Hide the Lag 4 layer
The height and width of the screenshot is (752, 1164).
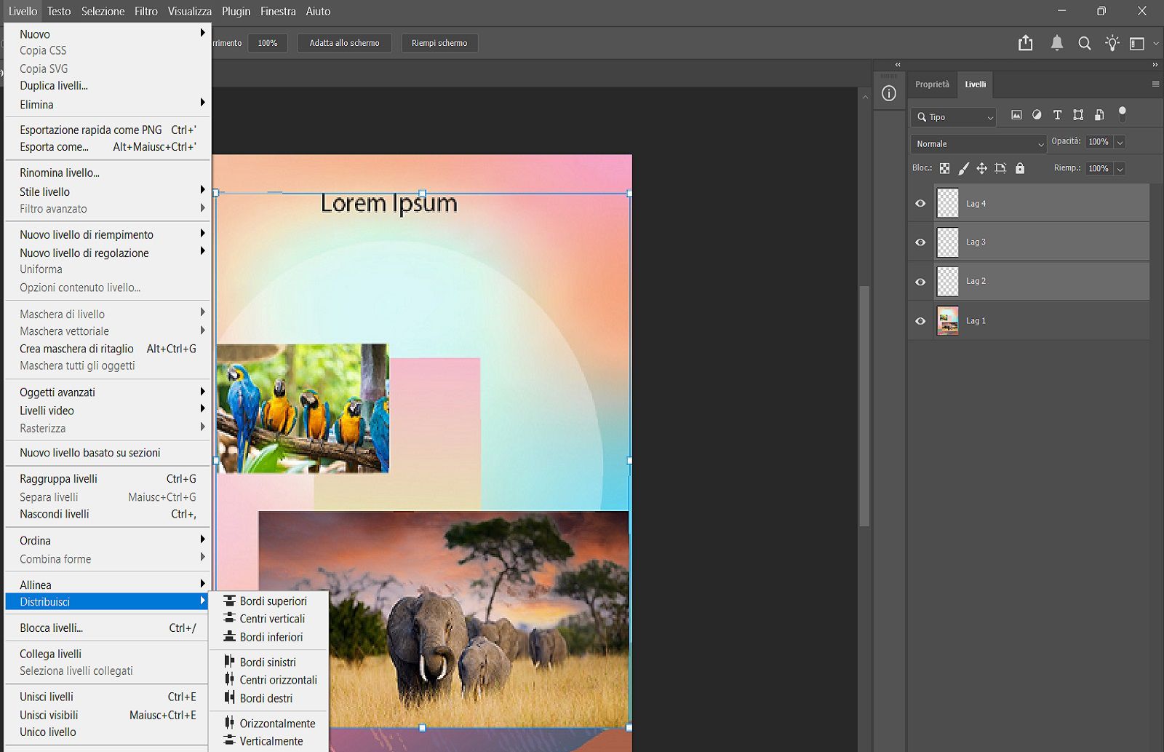pos(920,204)
